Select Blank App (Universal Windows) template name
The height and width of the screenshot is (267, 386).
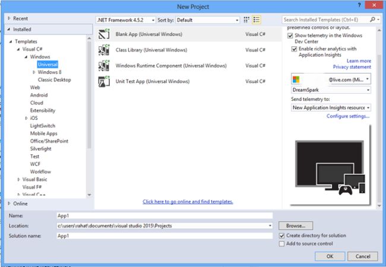coord(149,34)
